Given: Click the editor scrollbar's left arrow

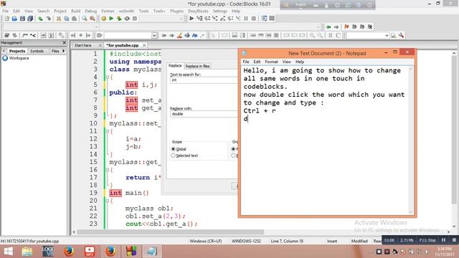Looking at the screenshot, I should 74,231.
